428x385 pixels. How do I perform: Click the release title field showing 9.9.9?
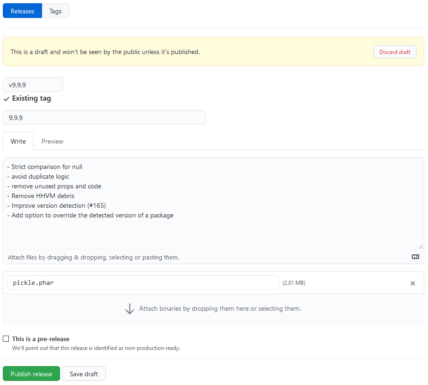coord(104,117)
